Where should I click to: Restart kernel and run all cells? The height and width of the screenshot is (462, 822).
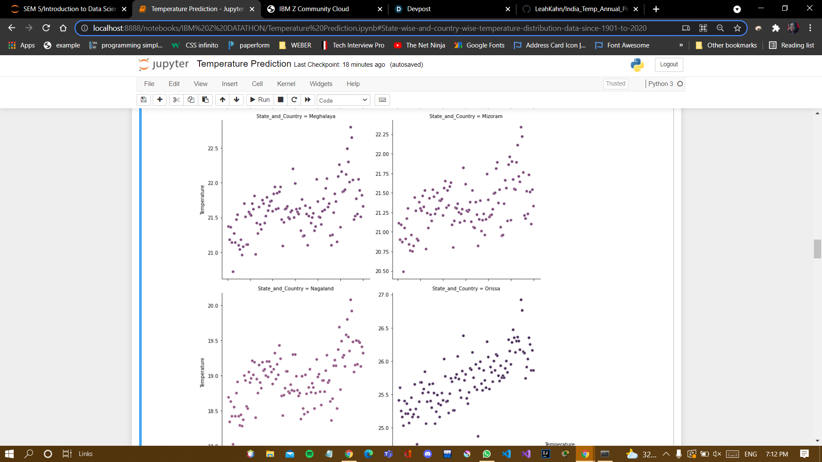(308, 100)
